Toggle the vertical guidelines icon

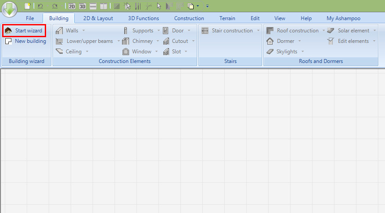(x=138, y=6)
